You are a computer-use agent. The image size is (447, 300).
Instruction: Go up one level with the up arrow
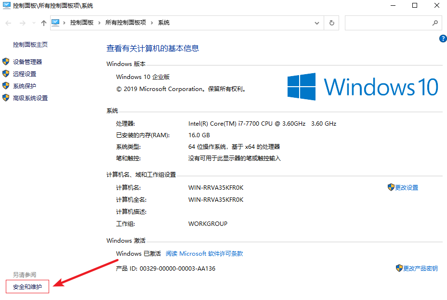click(44, 23)
